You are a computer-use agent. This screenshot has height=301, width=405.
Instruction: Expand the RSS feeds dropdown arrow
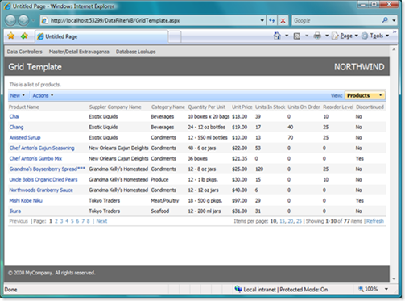click(x=307, y=36)
